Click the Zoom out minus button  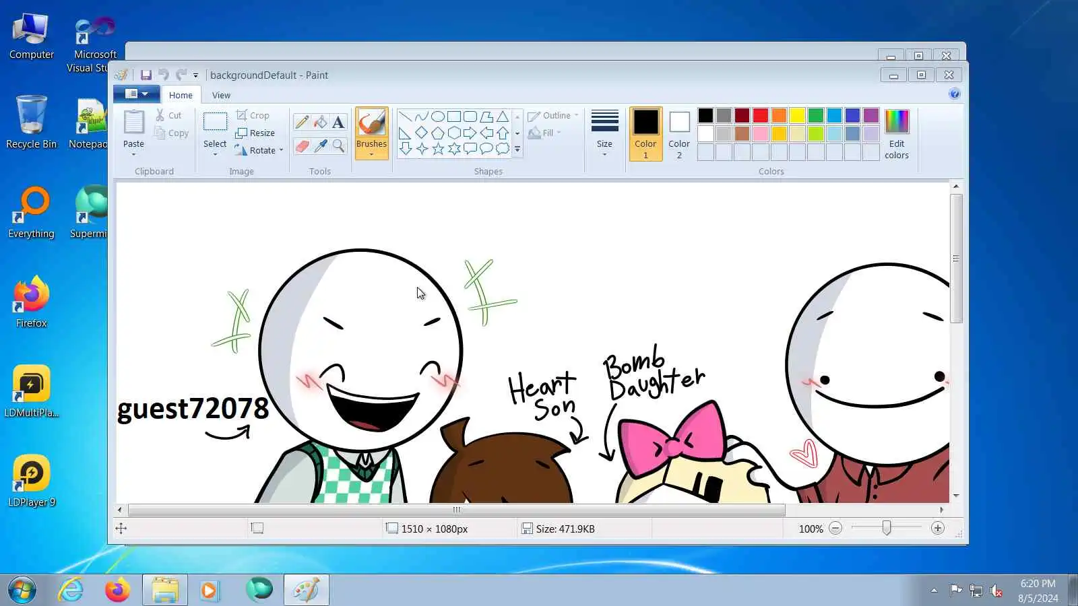tap(835, 529)
